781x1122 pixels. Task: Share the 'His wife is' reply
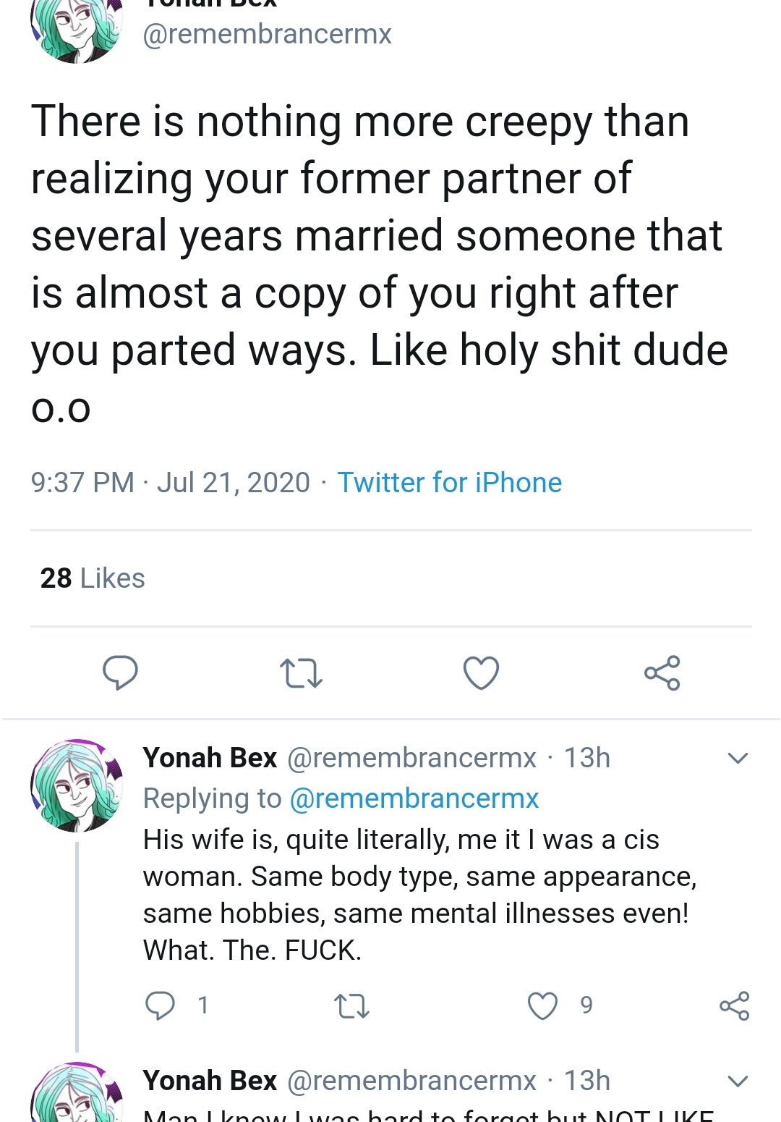pyautogui.click(x=734, y=1005)
